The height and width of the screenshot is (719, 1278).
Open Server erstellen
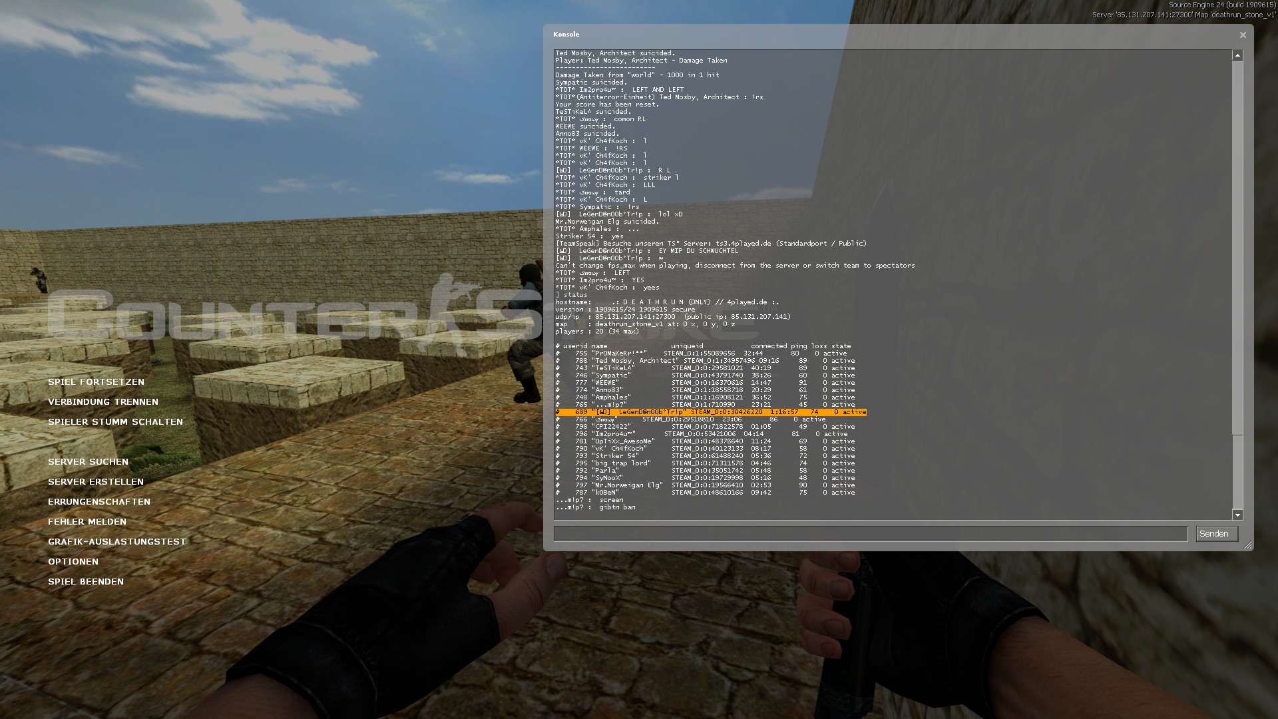(96, 482)
